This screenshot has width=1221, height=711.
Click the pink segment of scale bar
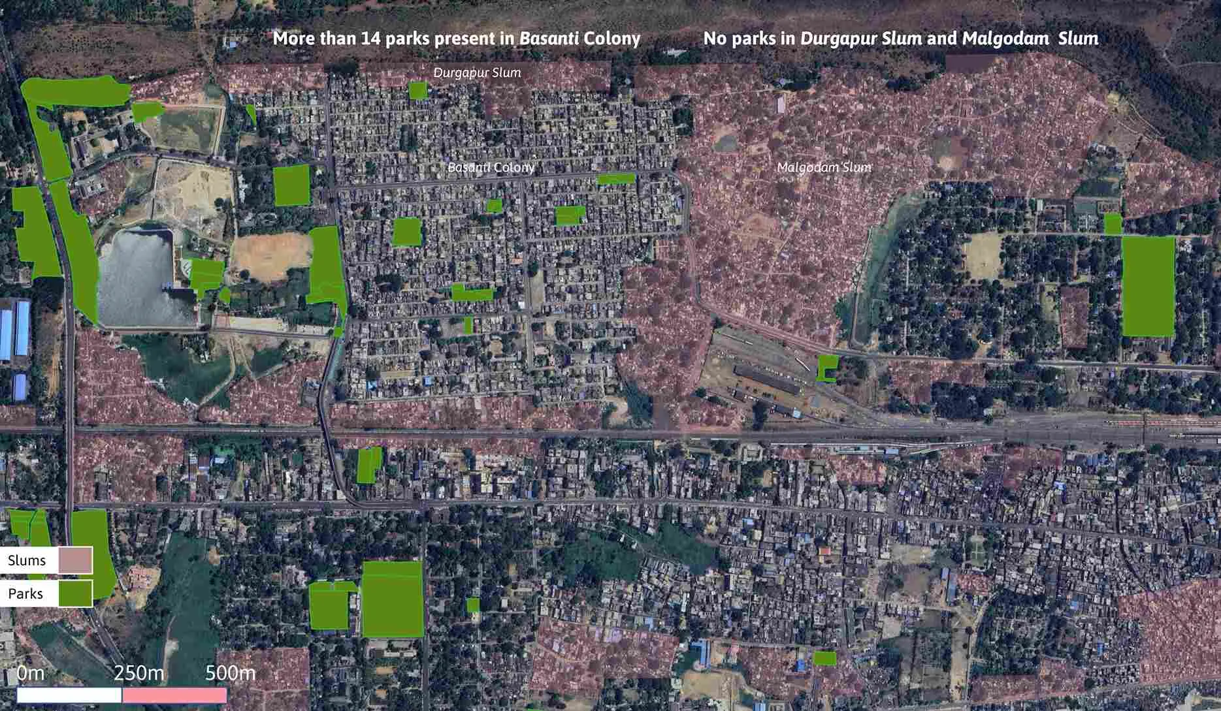[174, 695]
